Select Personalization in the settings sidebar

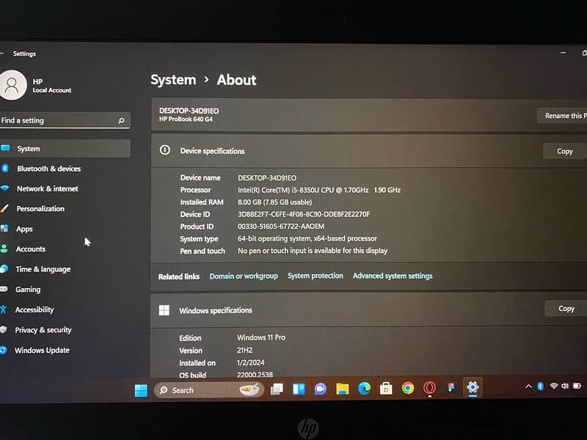(x=40, y=209)
